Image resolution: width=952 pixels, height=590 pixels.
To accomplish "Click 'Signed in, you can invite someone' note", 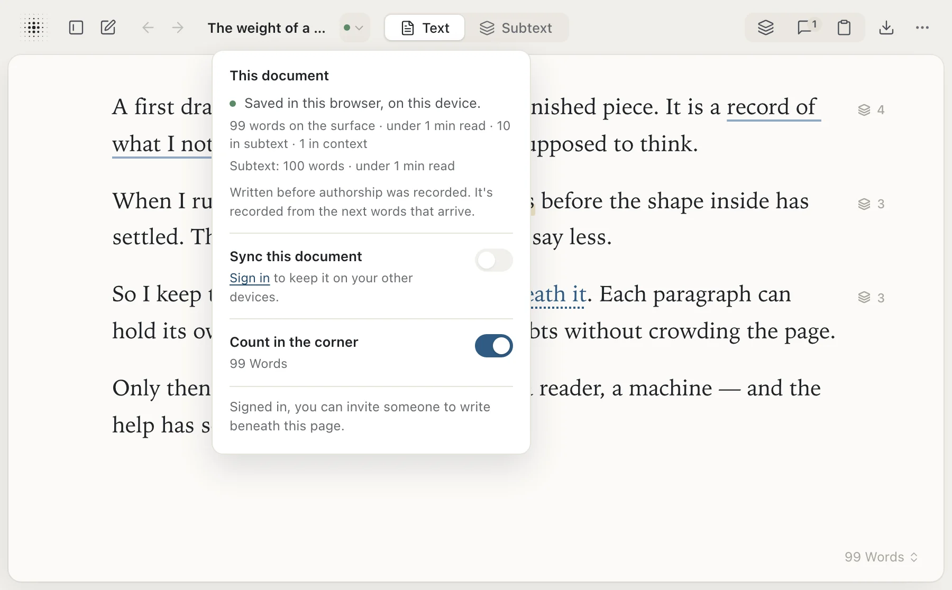I will point(360,417).
